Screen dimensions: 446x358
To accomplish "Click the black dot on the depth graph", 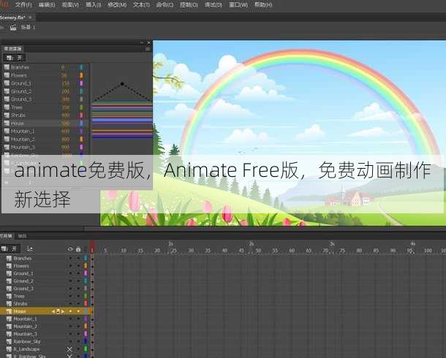I will (x=122, y=84).
